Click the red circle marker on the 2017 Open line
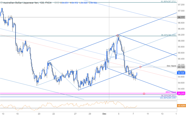This screenshot has height=115, width=186. click(144, 94)
